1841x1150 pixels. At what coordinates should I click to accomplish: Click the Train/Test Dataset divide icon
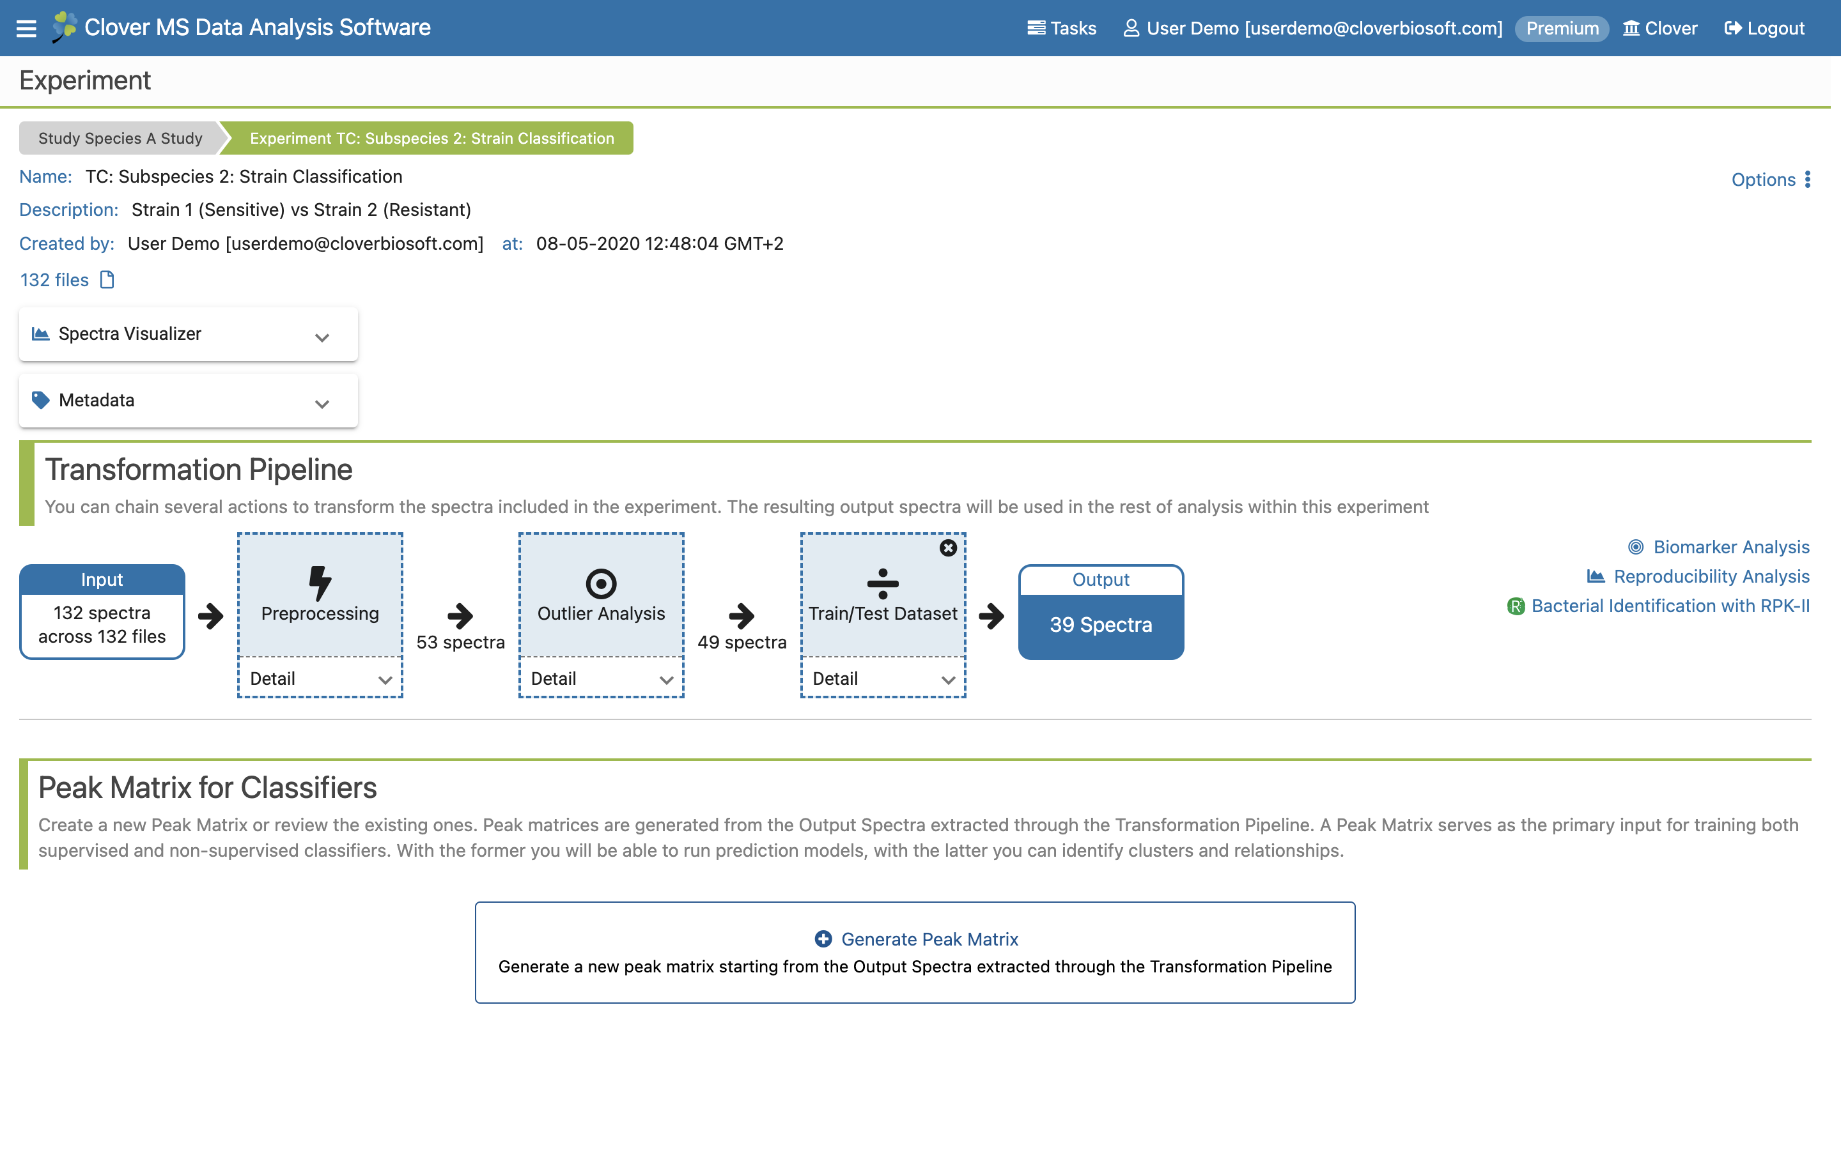click(882, 583)
